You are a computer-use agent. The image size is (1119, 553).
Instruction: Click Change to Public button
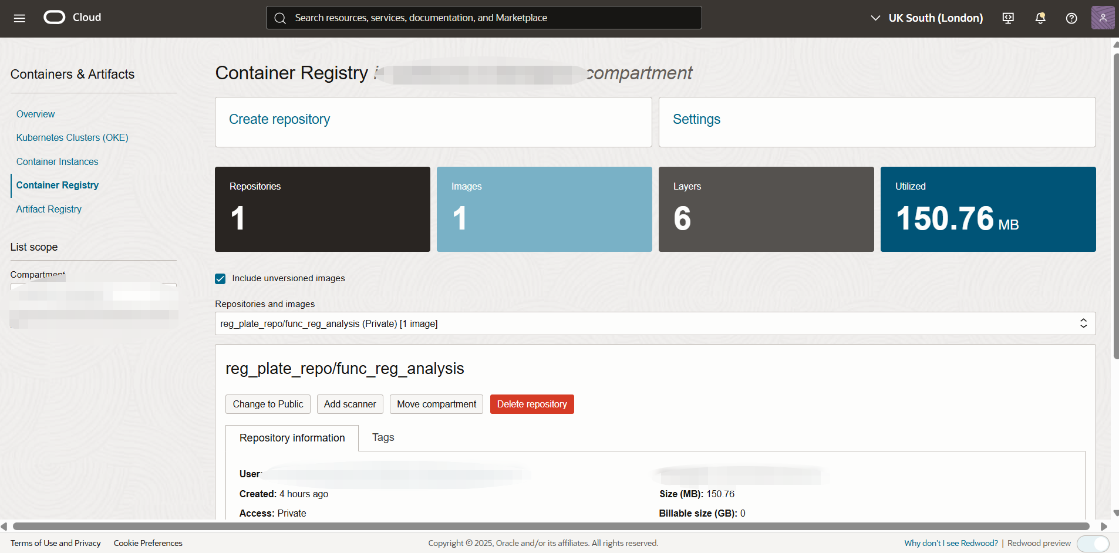[x=268, y=404]
